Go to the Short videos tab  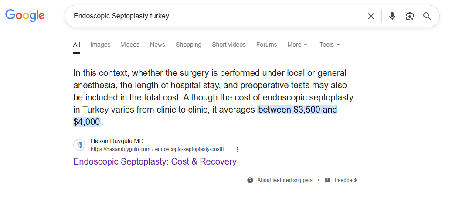229,45
